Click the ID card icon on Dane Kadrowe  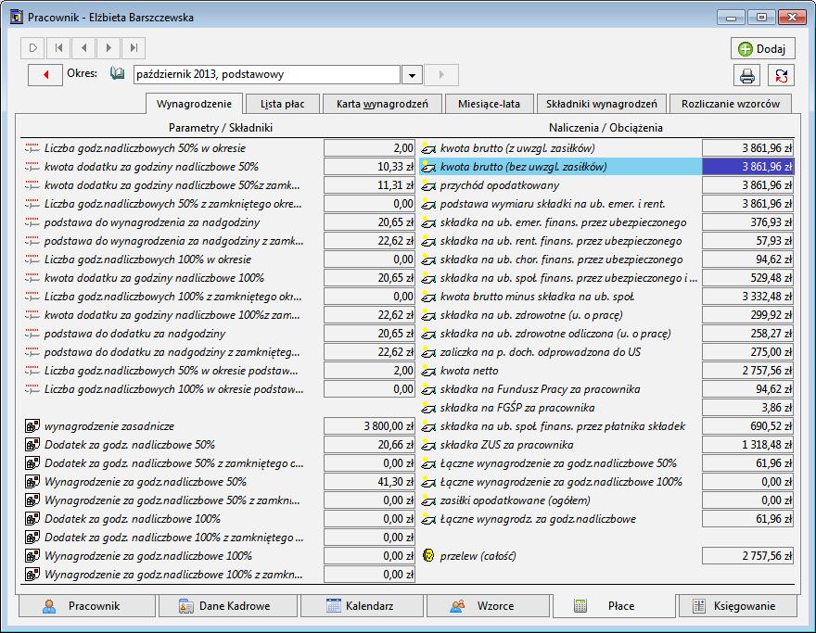coord(185,606)
